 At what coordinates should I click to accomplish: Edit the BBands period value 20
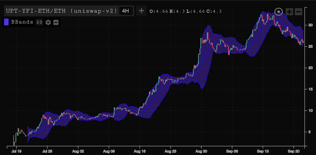pos(39,22)
